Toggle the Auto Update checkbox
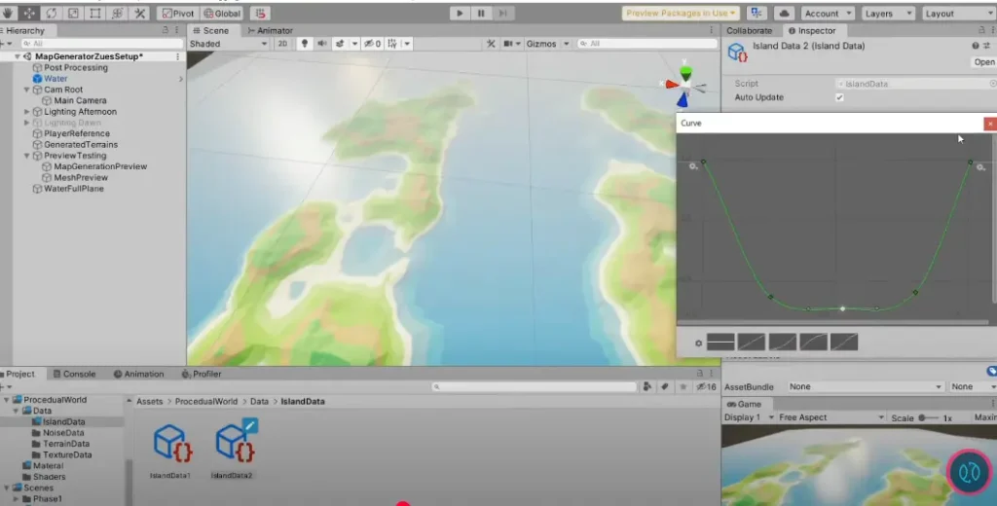The image size is (997, 506). click(839, 97)
